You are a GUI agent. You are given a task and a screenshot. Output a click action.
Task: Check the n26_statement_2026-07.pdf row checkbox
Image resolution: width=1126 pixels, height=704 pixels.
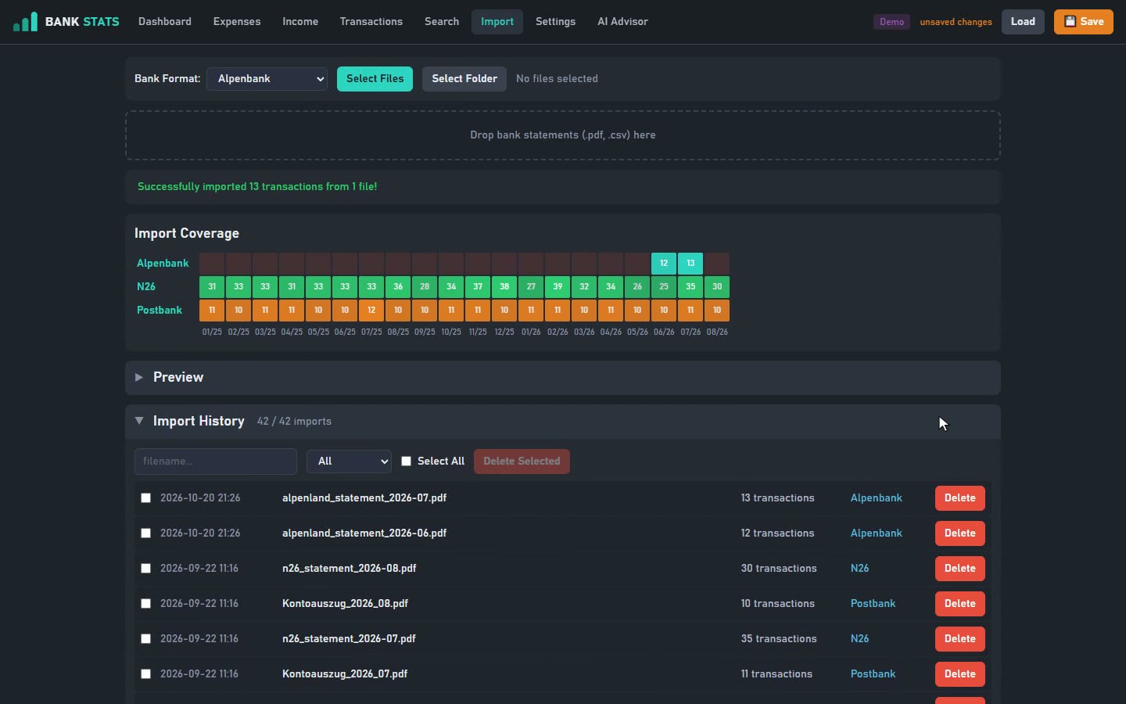pyautogui.click(x=145, y=639)
